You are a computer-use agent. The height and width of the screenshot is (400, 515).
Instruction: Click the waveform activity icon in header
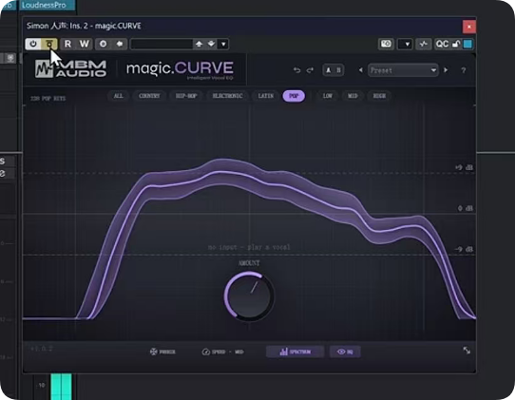pos(424,44)
